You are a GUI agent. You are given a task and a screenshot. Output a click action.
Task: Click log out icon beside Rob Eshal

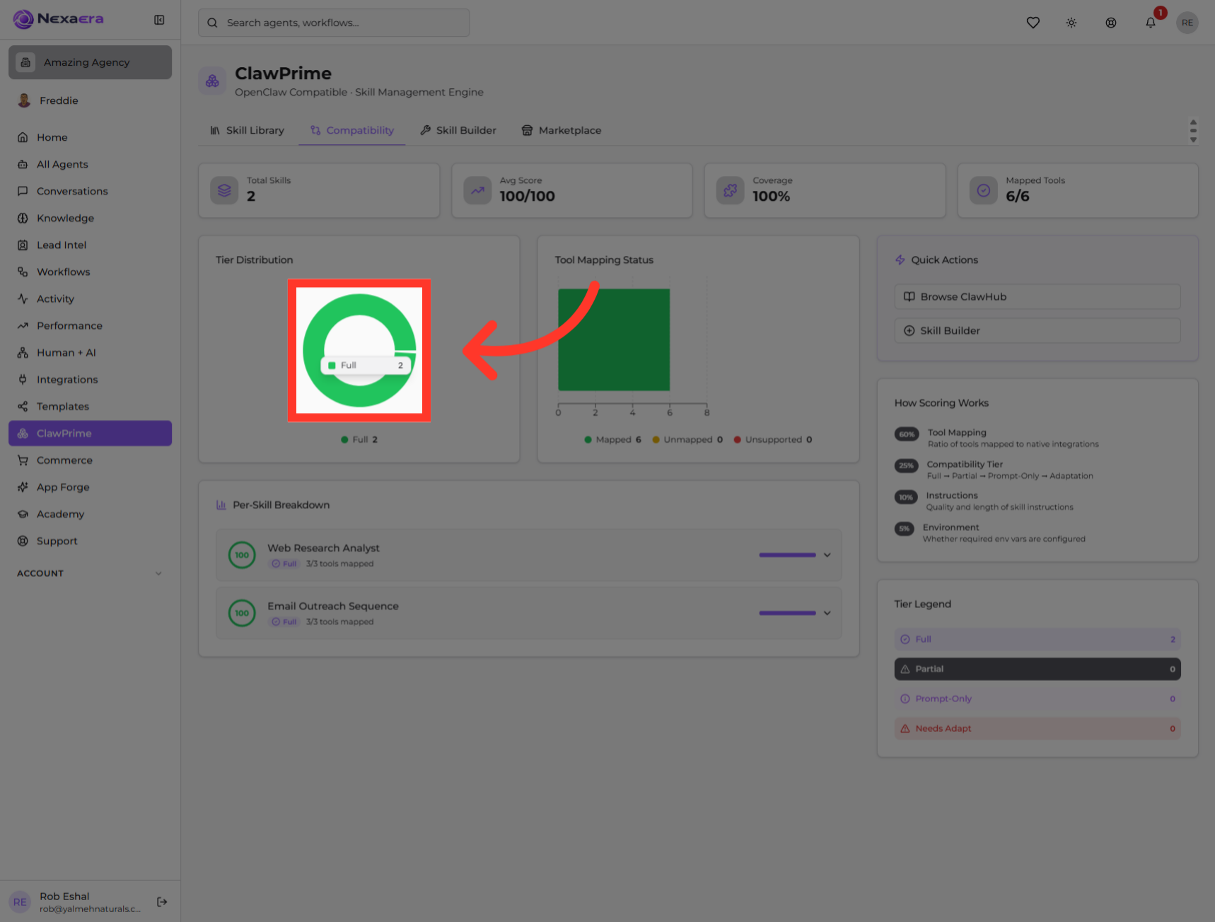(162, 901)
